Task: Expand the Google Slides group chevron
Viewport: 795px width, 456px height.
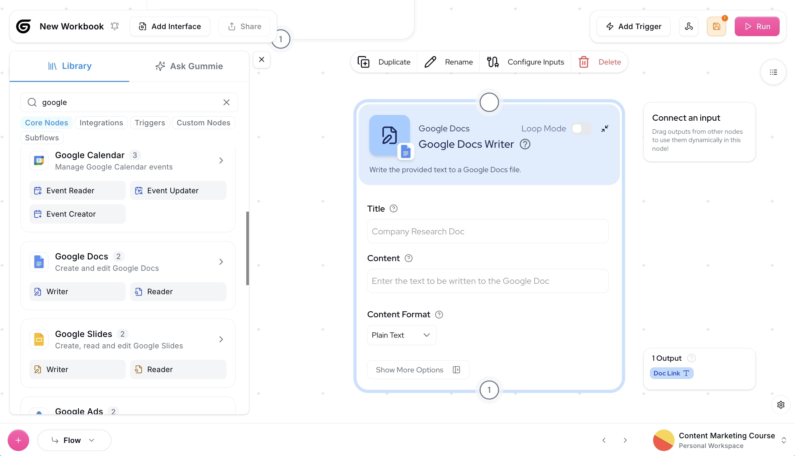Action: click(x=221, y=340)
